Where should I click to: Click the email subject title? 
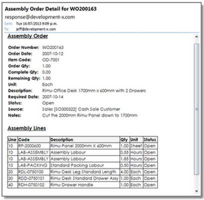click(x=50, y=9)
